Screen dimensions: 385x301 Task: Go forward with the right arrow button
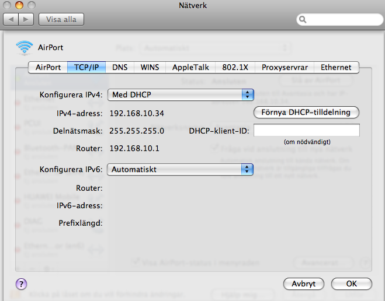tap(26, 19)
